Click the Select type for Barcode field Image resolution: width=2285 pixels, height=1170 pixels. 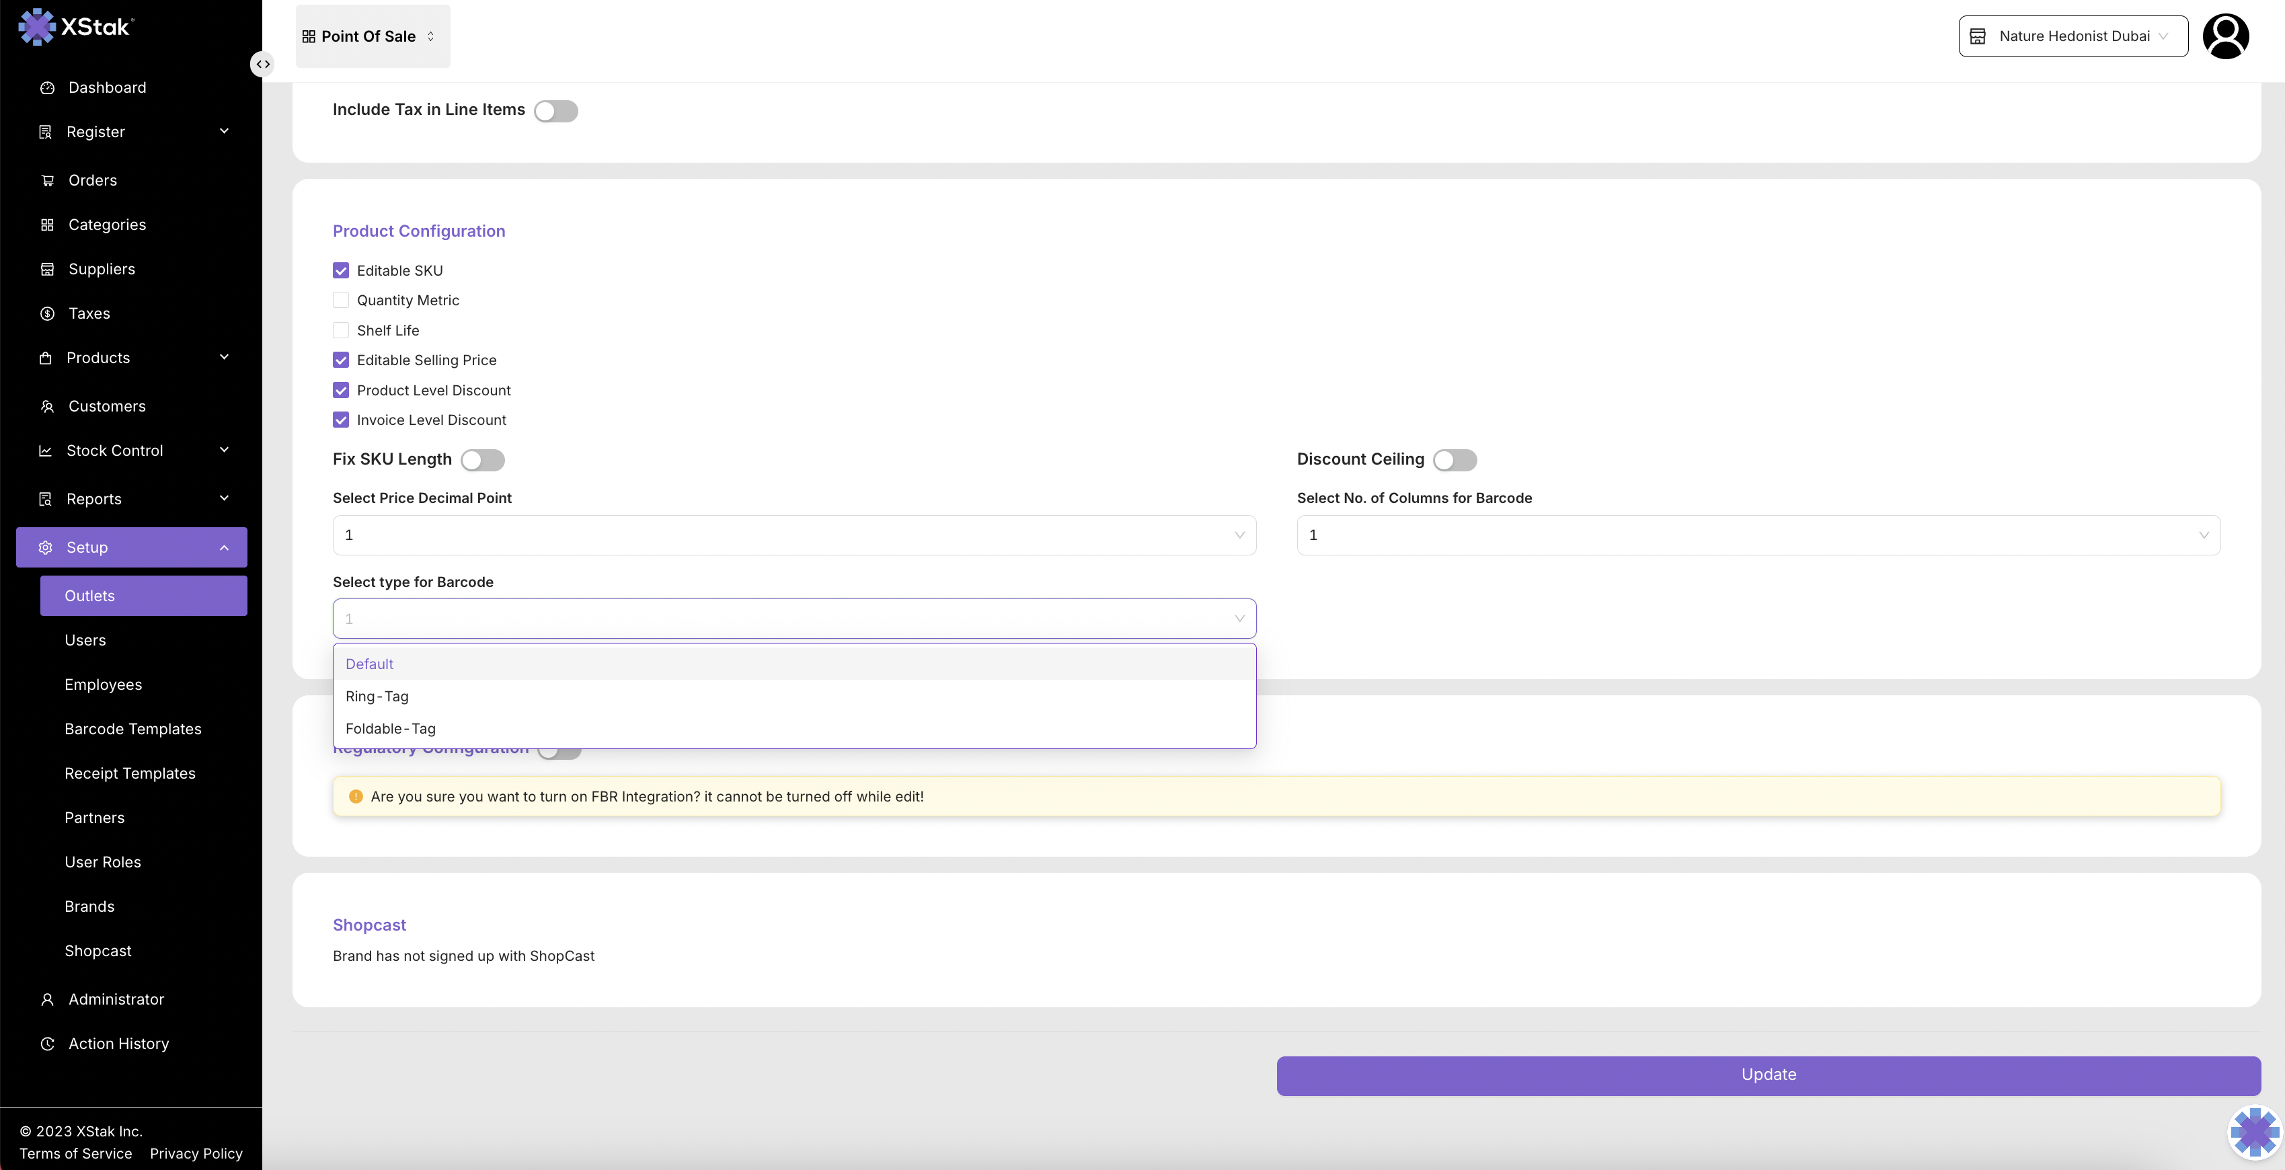click(x=794, y=619)
